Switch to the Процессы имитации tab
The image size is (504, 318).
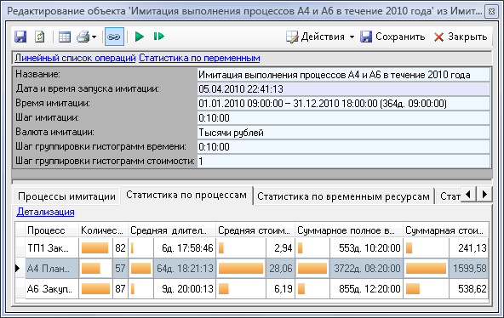66,196
